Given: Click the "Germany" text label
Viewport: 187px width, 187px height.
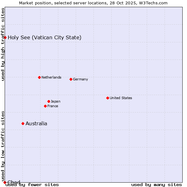Looking at the screenshot, I should tap(80, 79).
